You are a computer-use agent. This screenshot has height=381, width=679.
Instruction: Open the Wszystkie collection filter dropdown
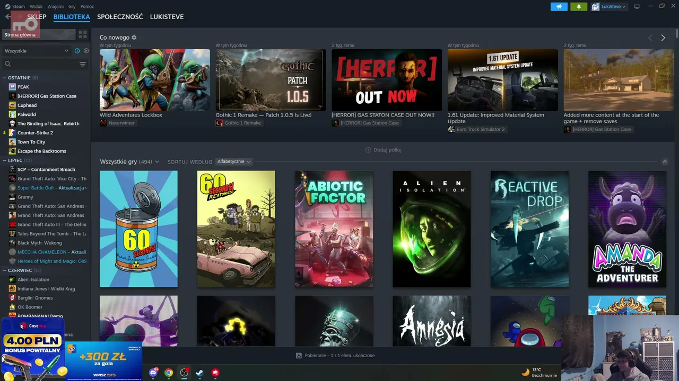[x=37, y=51]
